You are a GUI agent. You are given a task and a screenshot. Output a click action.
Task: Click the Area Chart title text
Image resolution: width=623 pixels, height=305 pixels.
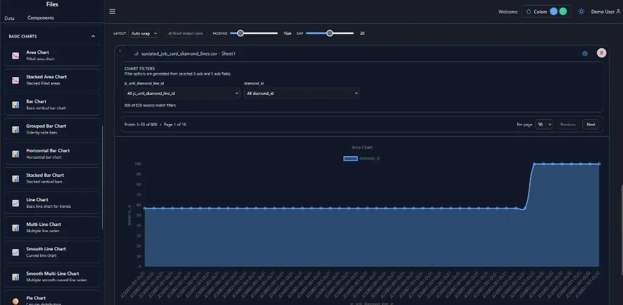[361, 147]
